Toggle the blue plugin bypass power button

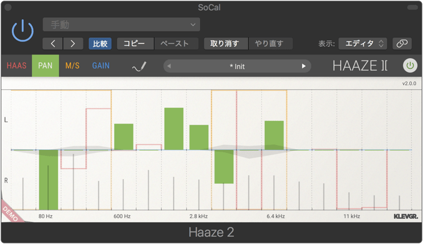[23, 31]
